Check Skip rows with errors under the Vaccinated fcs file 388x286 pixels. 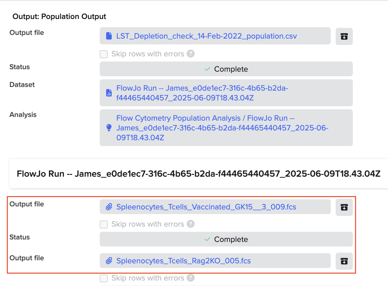103,224
